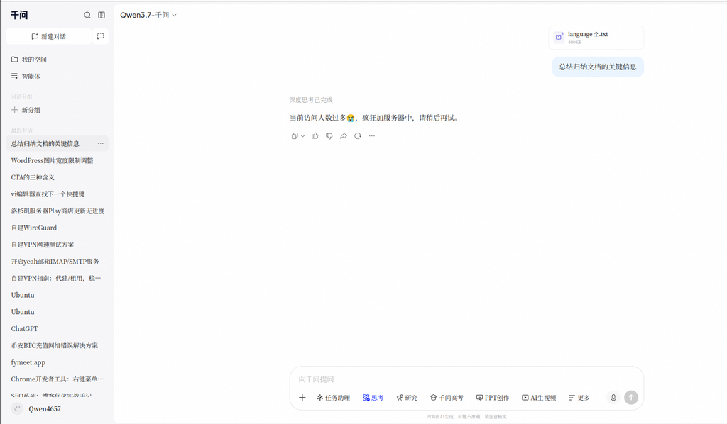Open 智能体 in the sidebar
The height and width of the screenshot is (424, 727).
tap(26, 77)
